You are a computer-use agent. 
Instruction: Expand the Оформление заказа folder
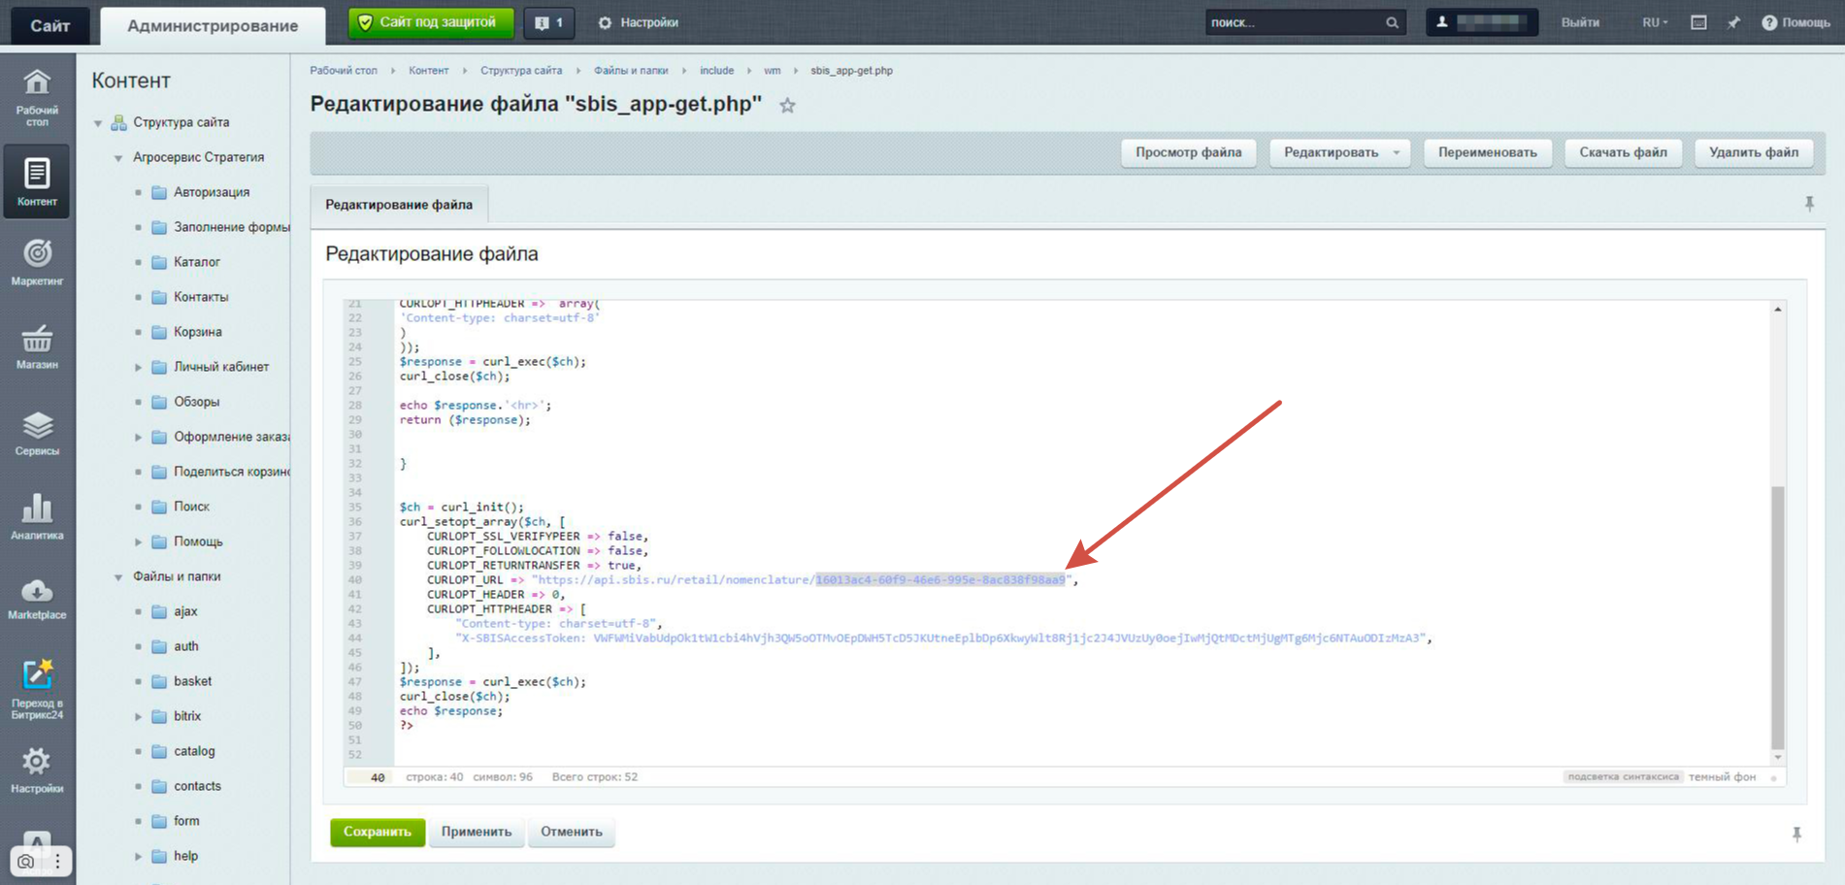[x=138, y=437]
